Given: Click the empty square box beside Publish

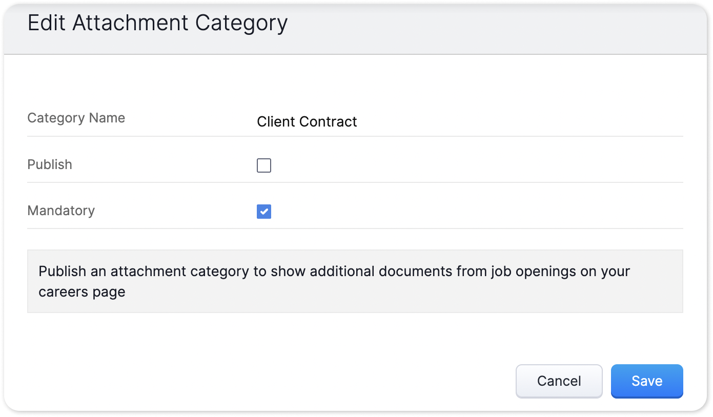Looking at the screenshot, I should tap(264, 165).
